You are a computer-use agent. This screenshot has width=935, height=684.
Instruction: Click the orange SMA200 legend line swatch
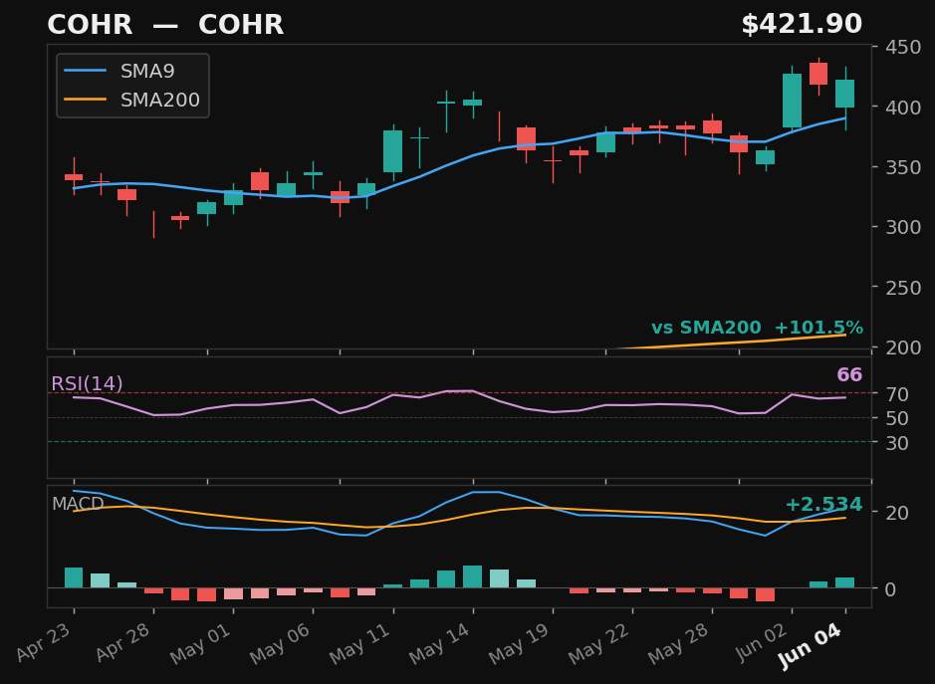[x=85, y=100]
